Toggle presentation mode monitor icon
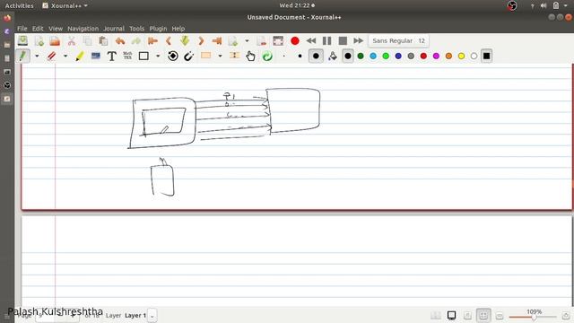574x323 pixels. point(452,315)
